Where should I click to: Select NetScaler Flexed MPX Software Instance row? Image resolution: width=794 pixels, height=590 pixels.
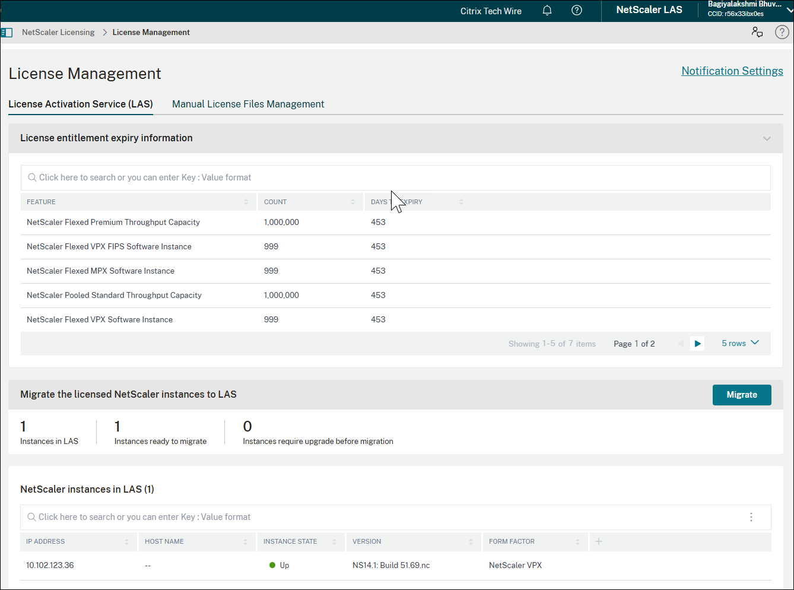tap(396, 271)
